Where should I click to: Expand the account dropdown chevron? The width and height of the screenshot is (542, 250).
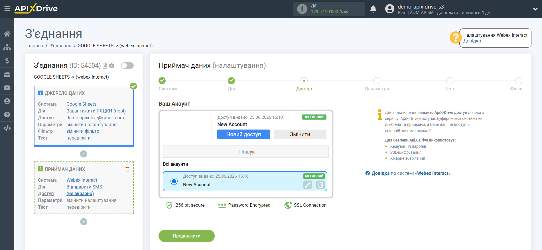(535, 9)
